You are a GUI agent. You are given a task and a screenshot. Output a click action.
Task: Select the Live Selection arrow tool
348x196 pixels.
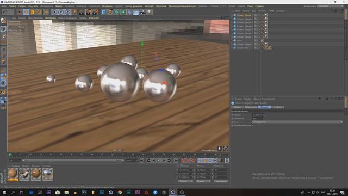click(20, 12)
